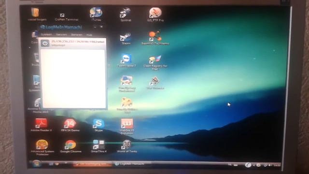Select the golden-figure shortcut above WebSite X5

[126, 105]
